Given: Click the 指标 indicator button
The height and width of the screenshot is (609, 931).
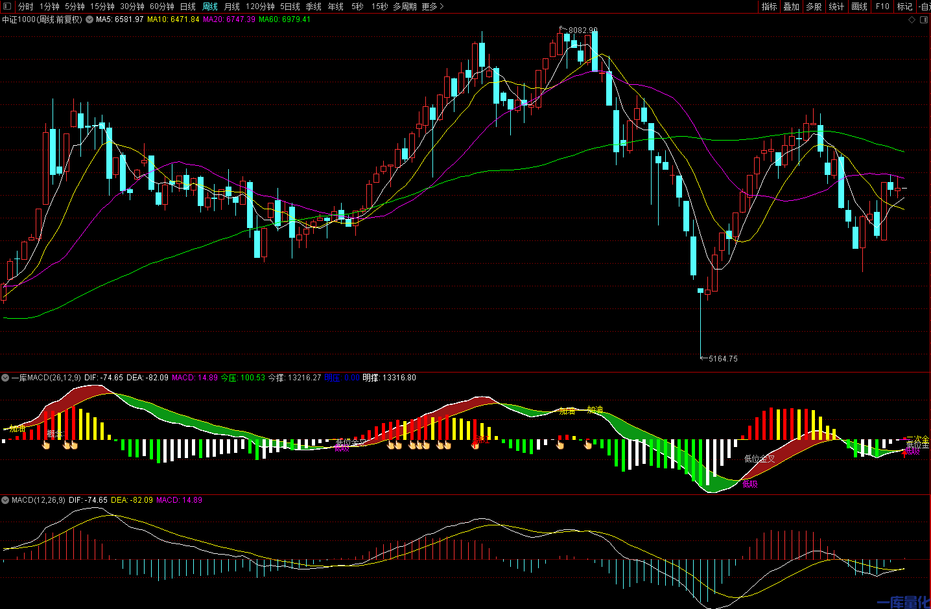Looking at the screenshot, I should [770, 6].
